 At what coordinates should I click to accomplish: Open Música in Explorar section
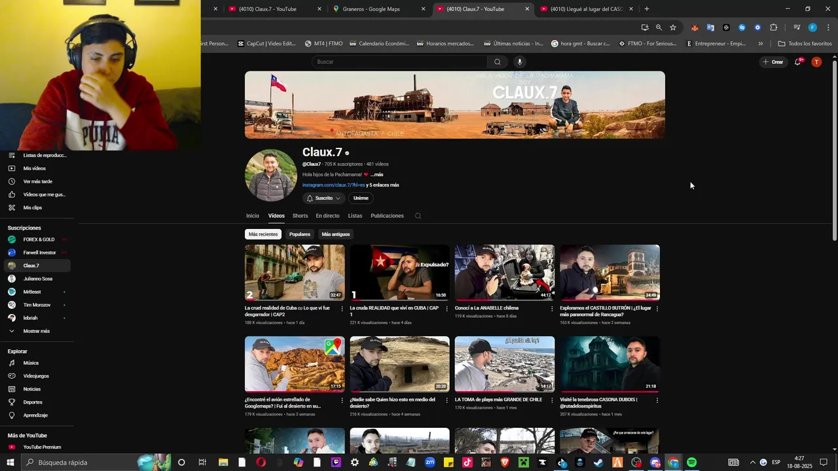pyautogui.click(x=36, y=363)
